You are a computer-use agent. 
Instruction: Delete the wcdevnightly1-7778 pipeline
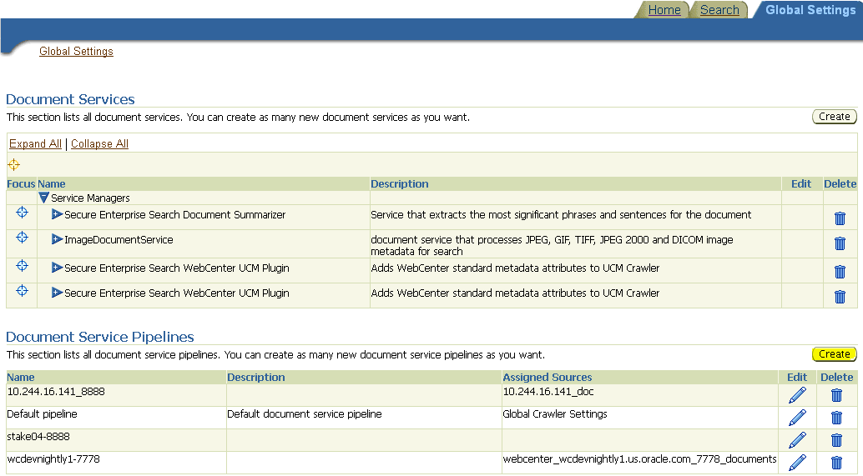click(836, 463)
